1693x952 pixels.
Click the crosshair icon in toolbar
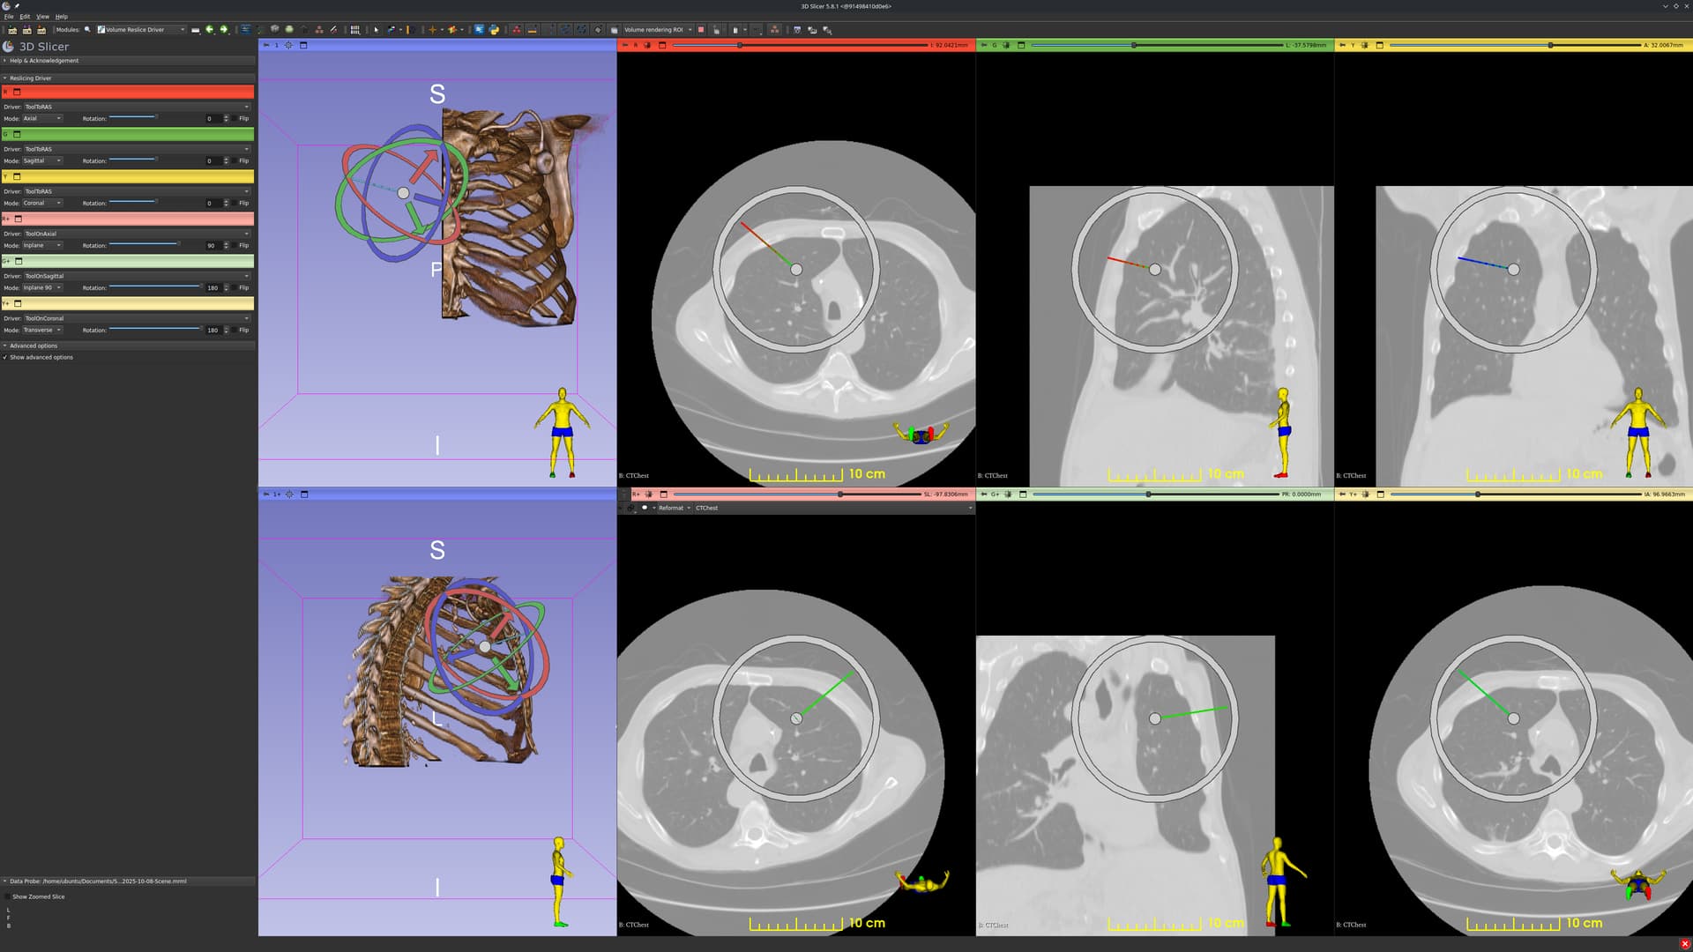[432, 30]
